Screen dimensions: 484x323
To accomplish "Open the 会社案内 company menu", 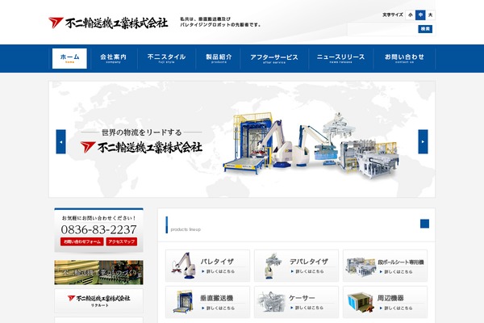I will coord(113,58).
